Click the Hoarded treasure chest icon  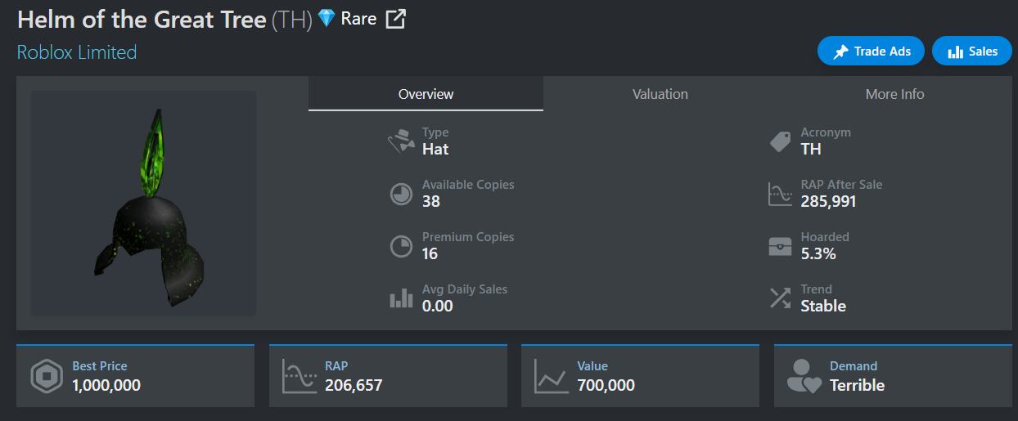(x=781, y=246)
